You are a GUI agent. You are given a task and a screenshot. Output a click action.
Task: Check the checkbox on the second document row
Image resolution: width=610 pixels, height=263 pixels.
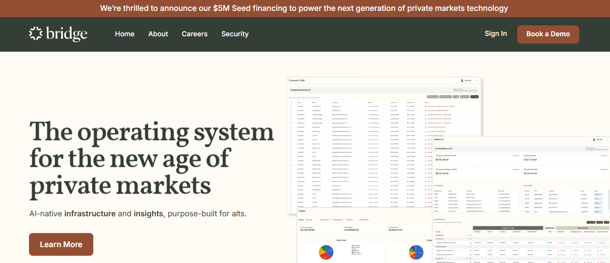click(x=291, y=110)
